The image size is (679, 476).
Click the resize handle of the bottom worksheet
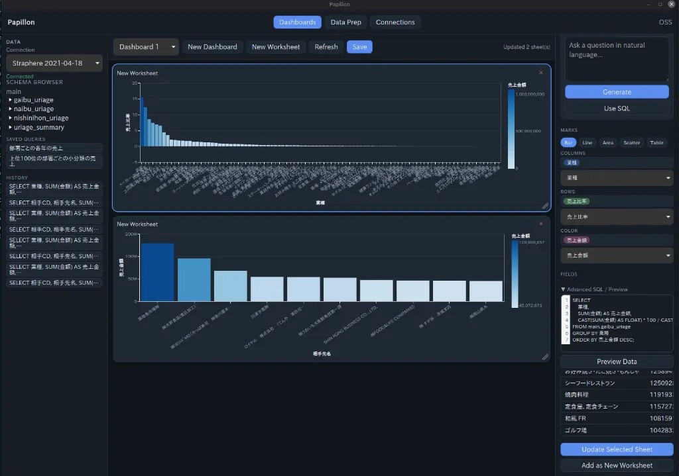(x=545, y=357)
